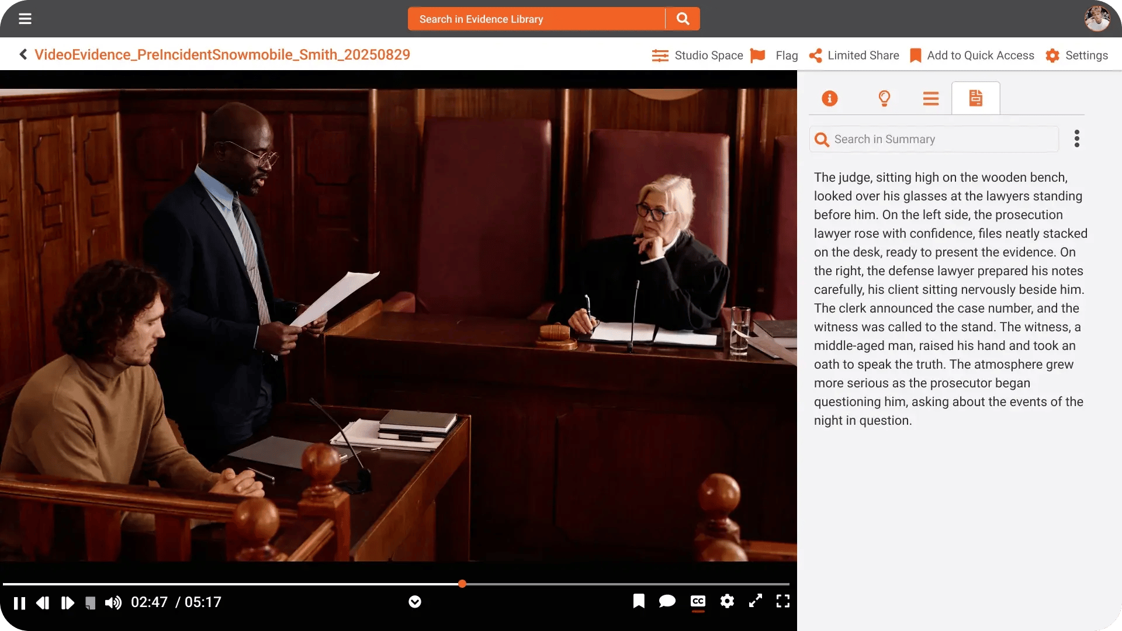
Task: Click the search magnifier button
Action: click(x=683, y=19)
